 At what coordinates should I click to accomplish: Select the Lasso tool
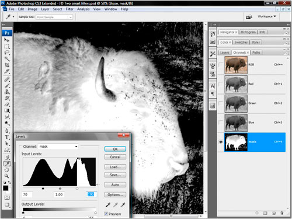point(7,53)
